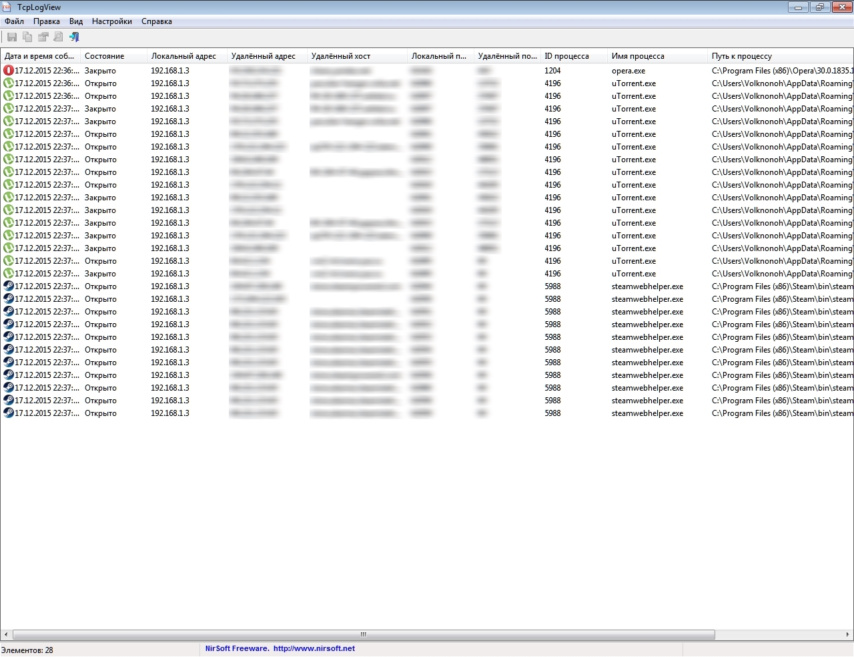Click the Opera\30.0.1835 process path cell
This screenshot has width=854, height=657.
tap(782, 70)
